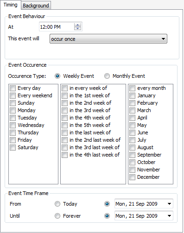Select the Until Forever radio button
Screen dimensions: 184x233
[x=57, y=216]
